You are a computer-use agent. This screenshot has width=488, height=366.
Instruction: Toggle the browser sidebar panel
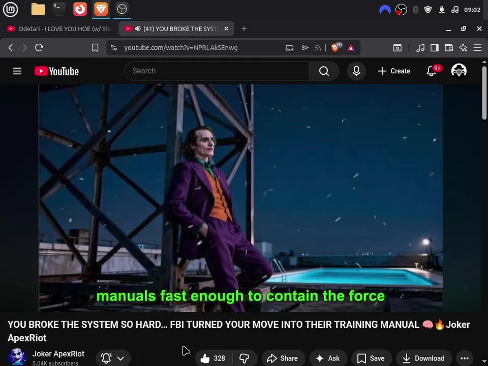click(x=435, y=48)
